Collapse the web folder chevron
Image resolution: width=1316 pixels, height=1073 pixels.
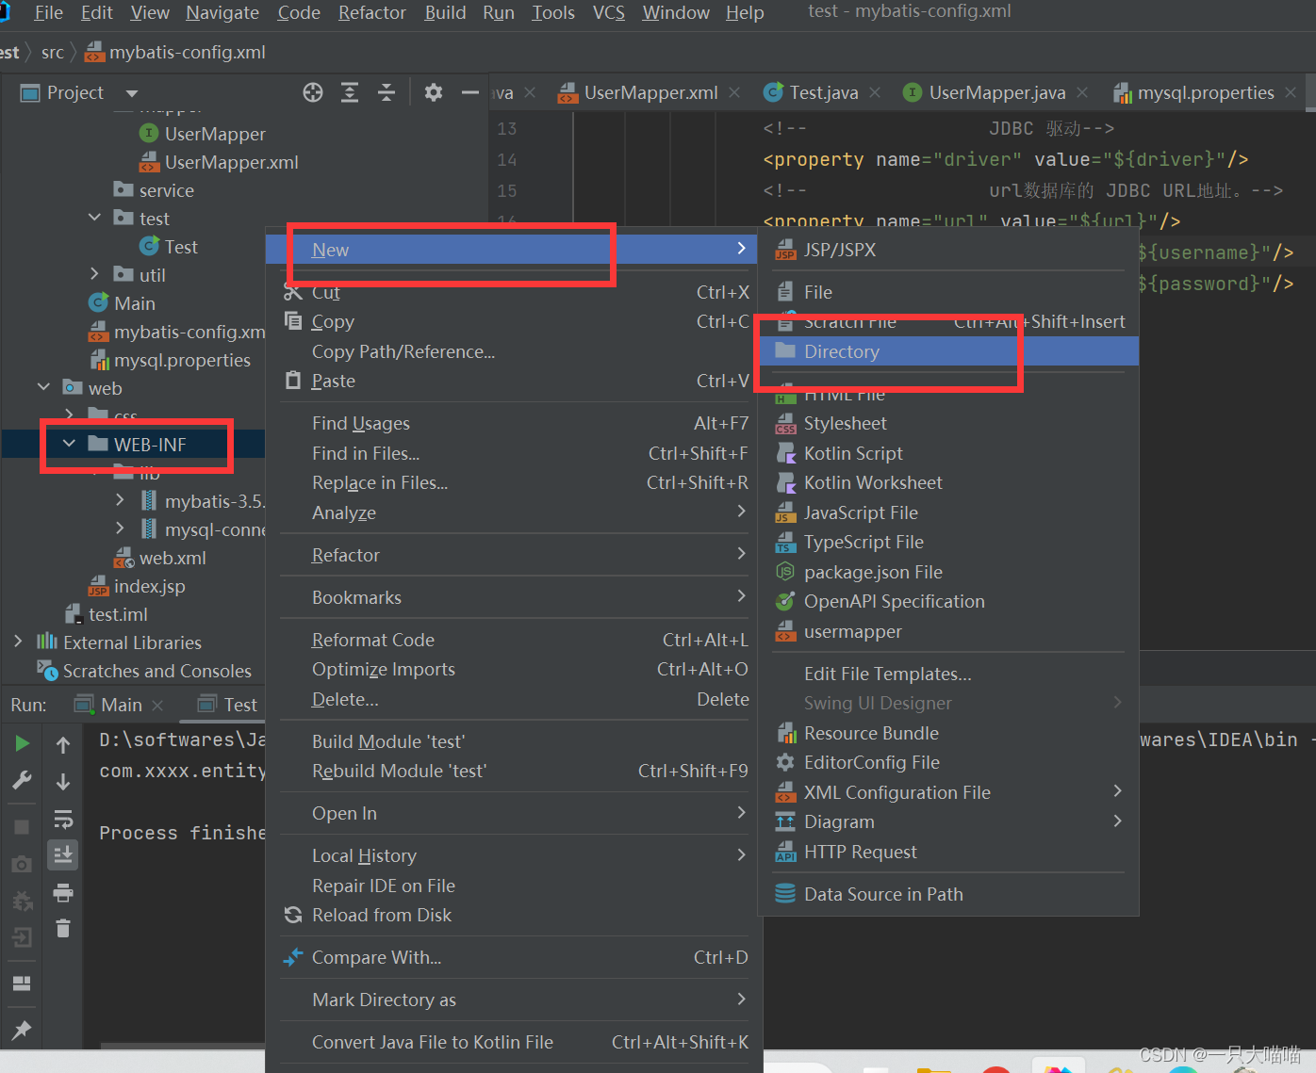(43, 387)
